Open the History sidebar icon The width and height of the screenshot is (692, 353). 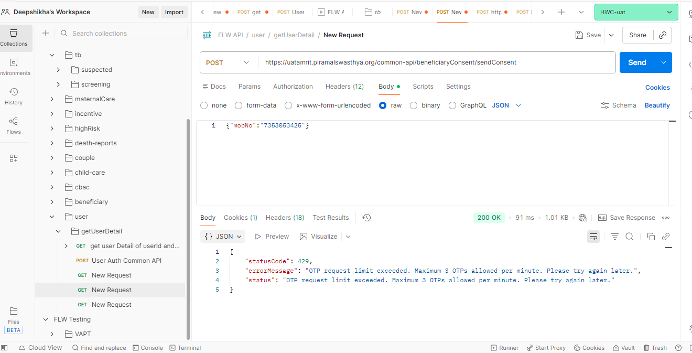click(x=14, y=95)
